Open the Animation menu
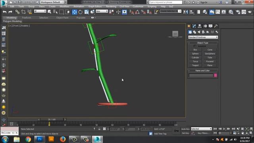Screen dimensions: 254x143 (79, 6)
